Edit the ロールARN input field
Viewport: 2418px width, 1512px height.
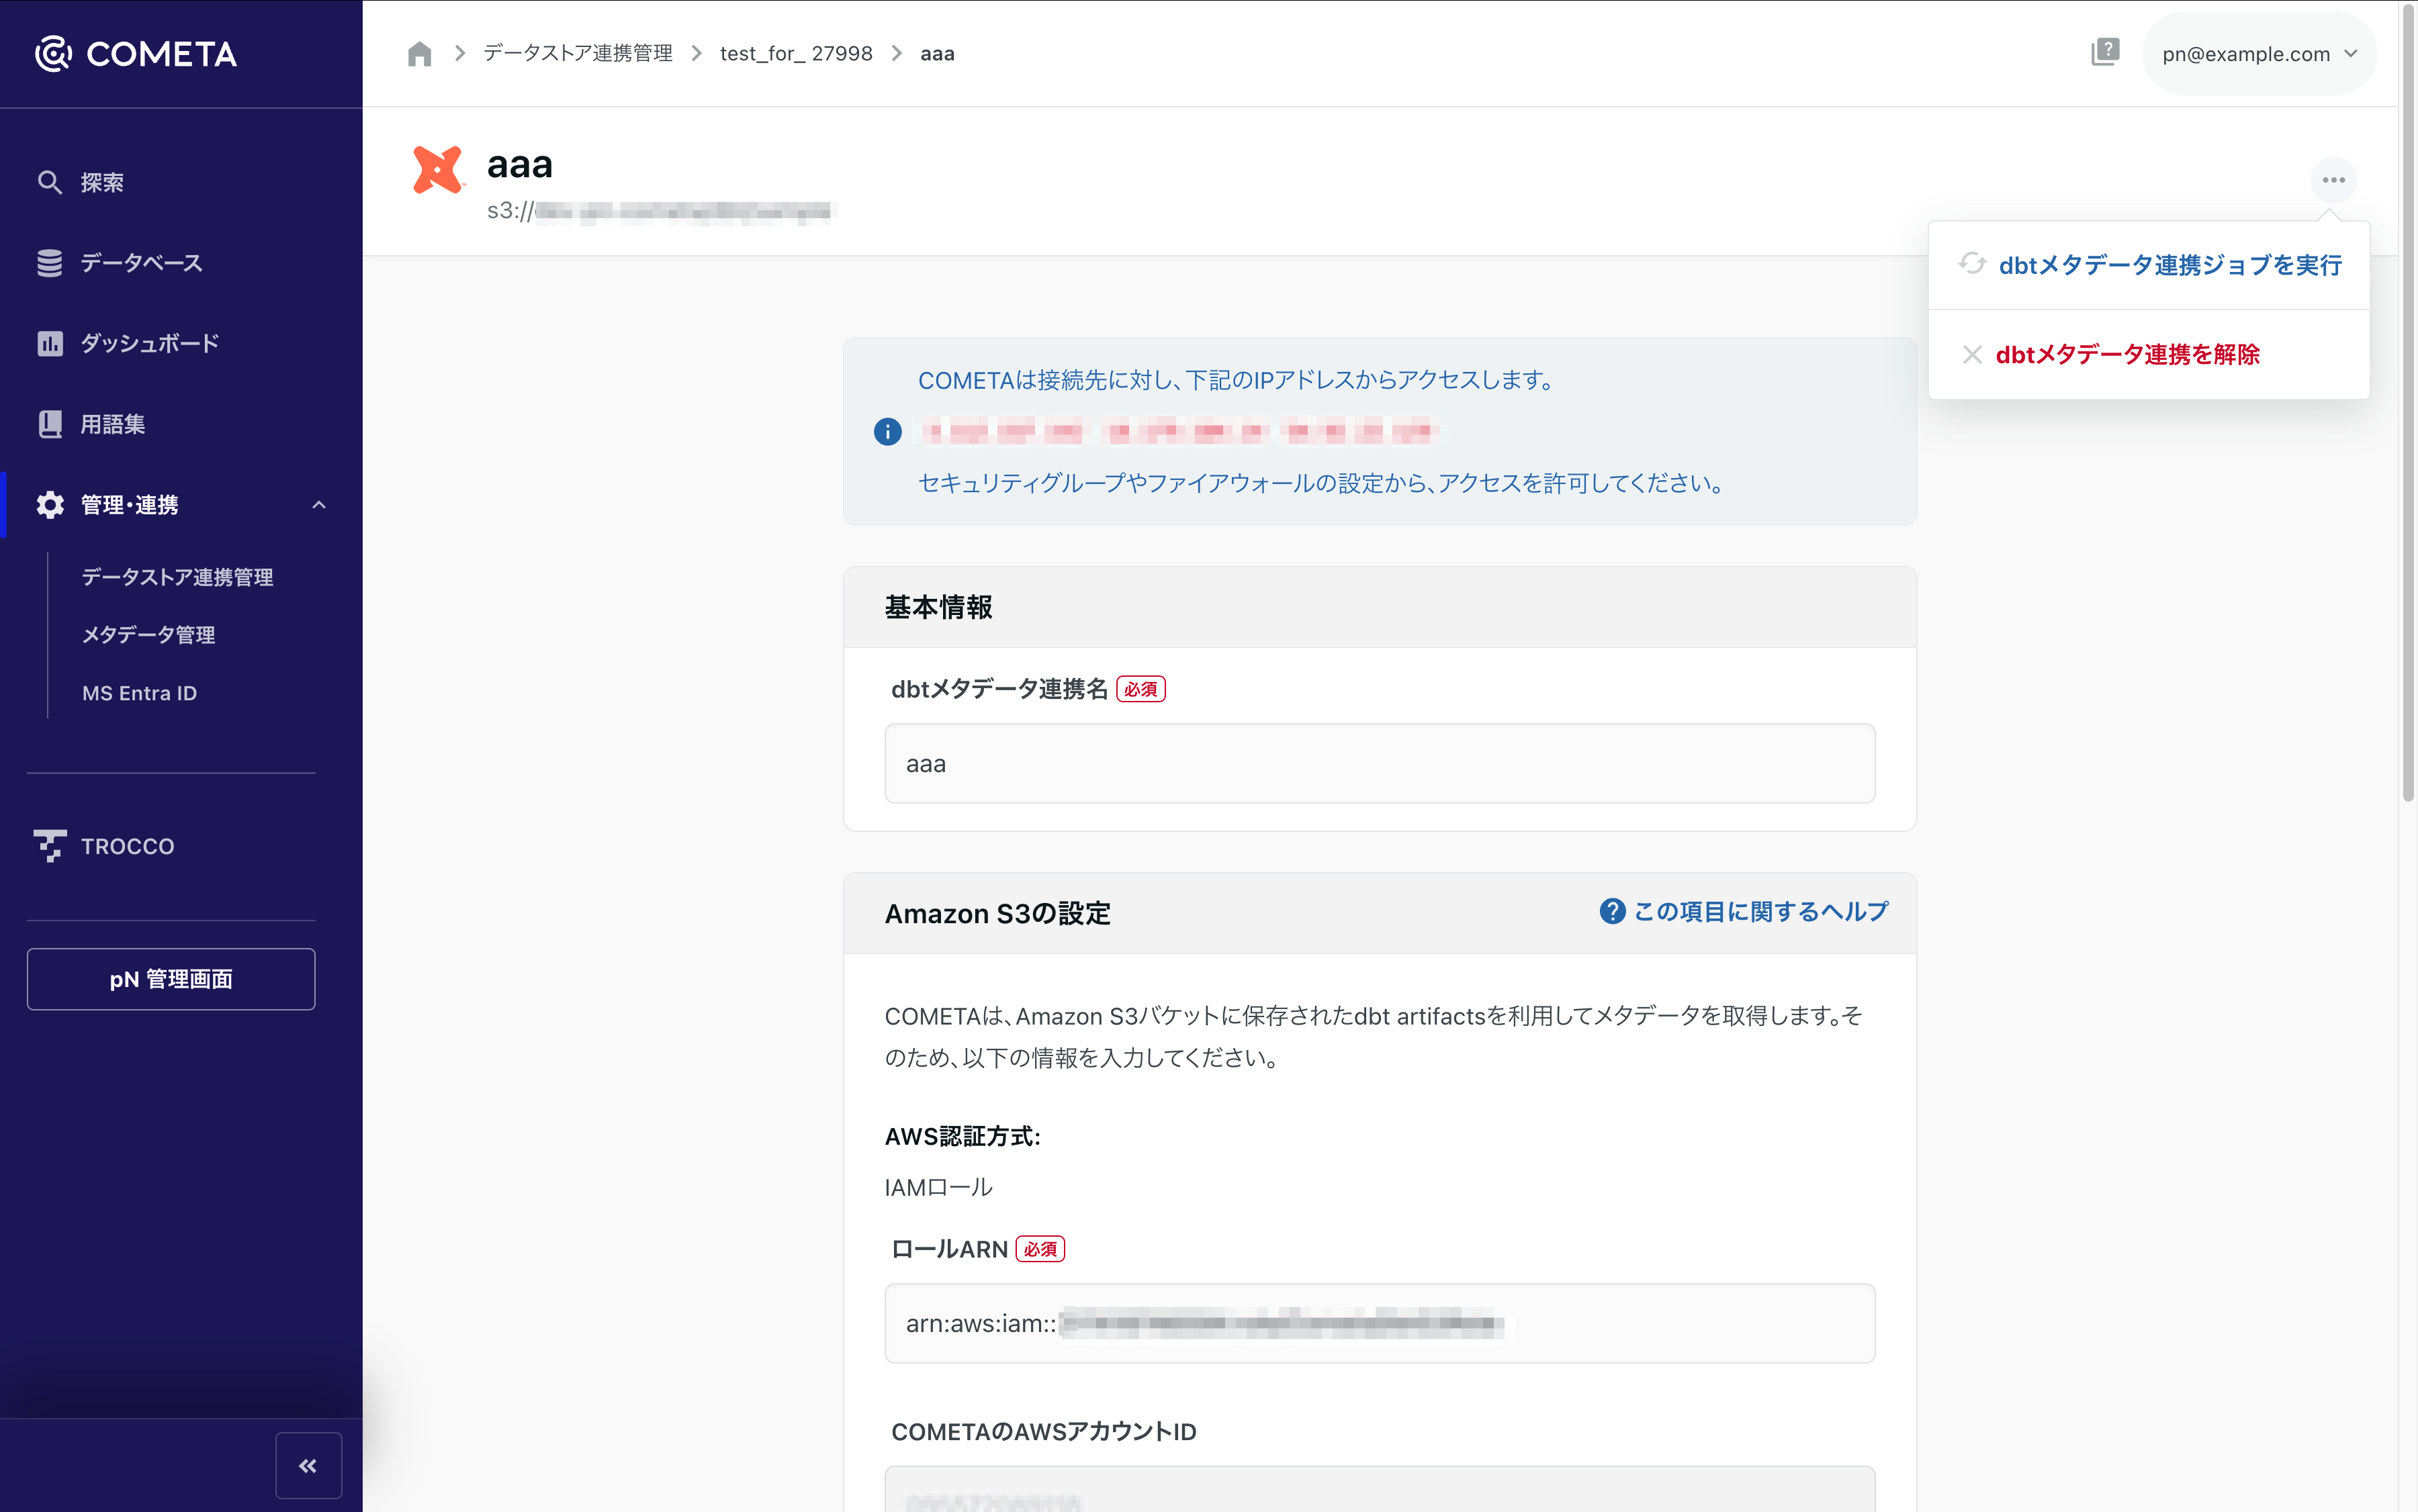click(1380, 1324)
